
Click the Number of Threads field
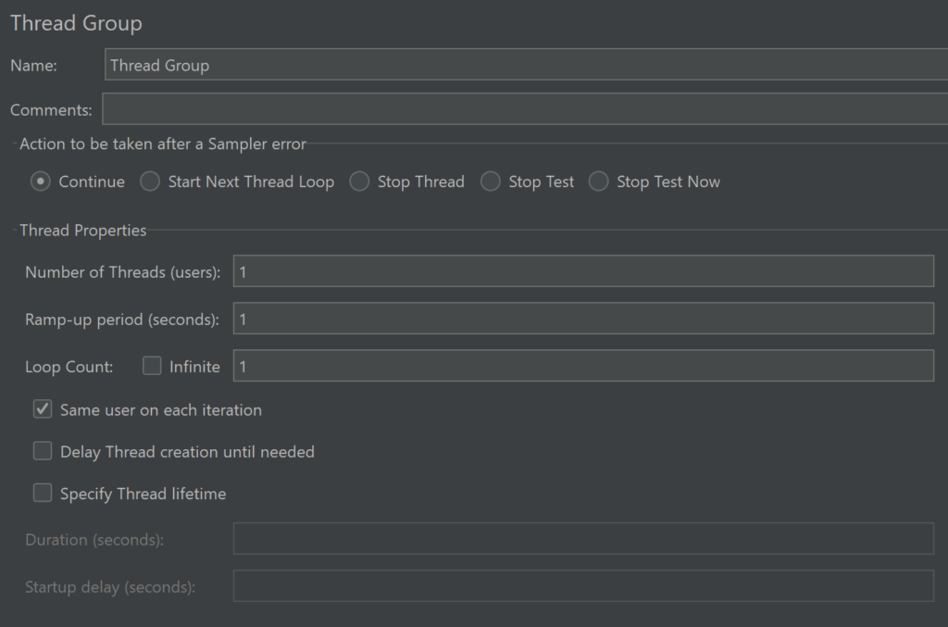pyautogui.click(x=583, y=271)
